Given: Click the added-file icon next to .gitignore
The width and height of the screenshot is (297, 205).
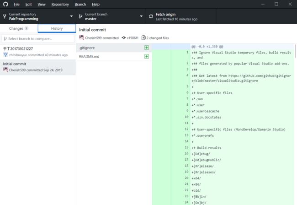Looking at the screenshot, I should 146,48.
